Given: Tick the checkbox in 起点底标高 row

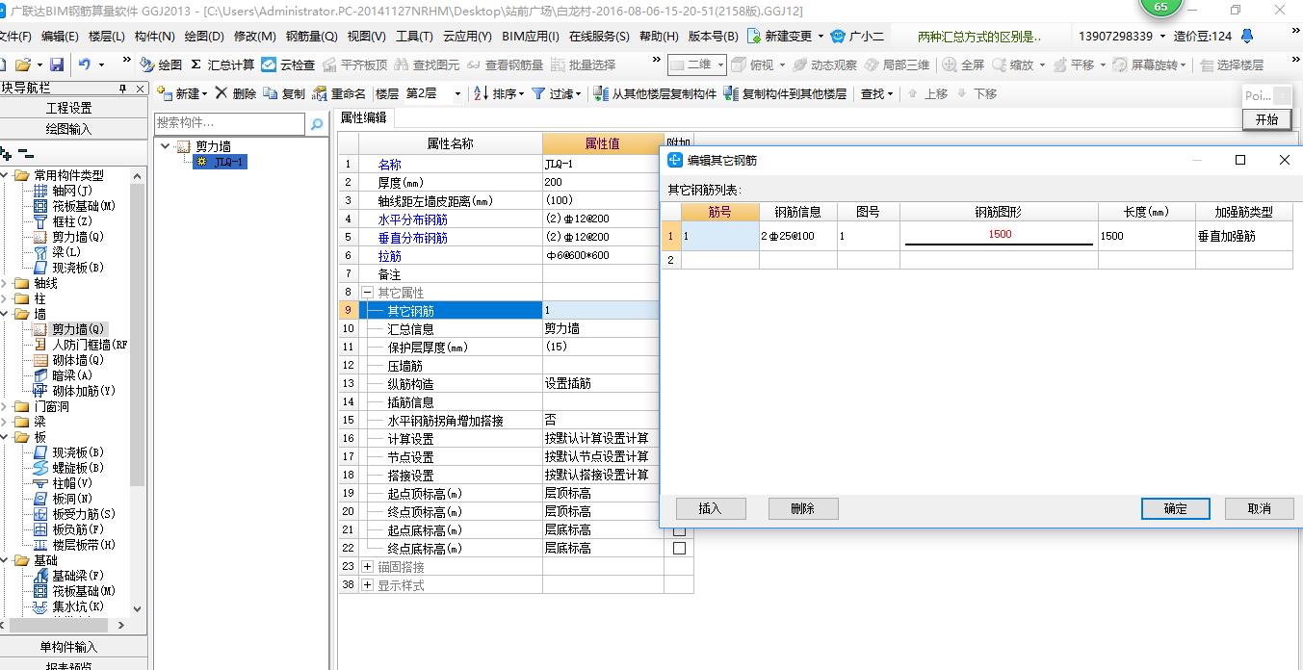Looking at the screenshot, I should pos(679,530).
